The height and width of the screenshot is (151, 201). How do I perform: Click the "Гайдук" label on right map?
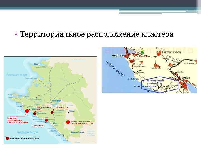coord(181,72)
